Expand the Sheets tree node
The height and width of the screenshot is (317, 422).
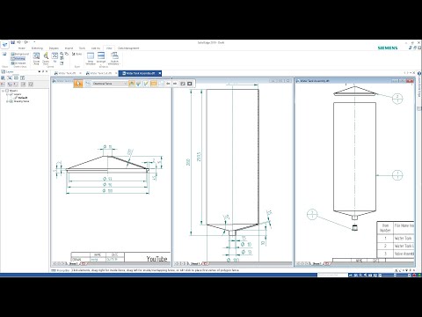click(3, 91)
